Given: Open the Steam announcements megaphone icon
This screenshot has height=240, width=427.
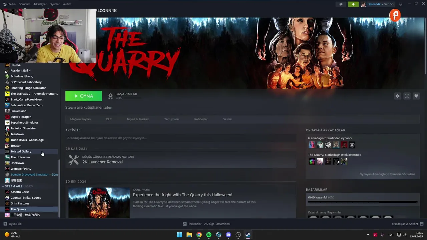Looking at the screenshot, I should [341, 4].
